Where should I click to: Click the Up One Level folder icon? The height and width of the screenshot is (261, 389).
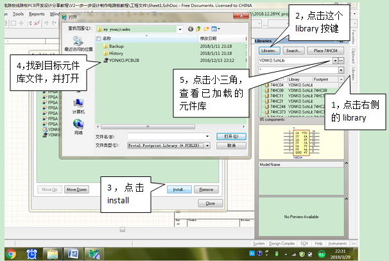pyautogui.click(x=198, y=29)
